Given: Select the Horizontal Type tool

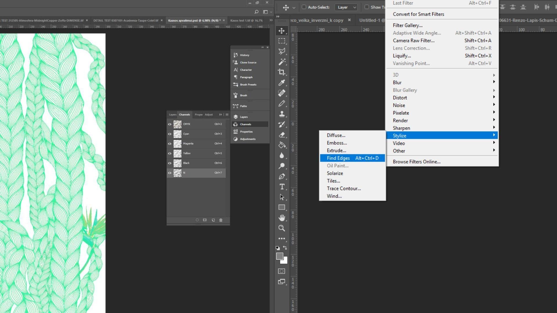Looking at the screenshot, I should tap(282, 187).
